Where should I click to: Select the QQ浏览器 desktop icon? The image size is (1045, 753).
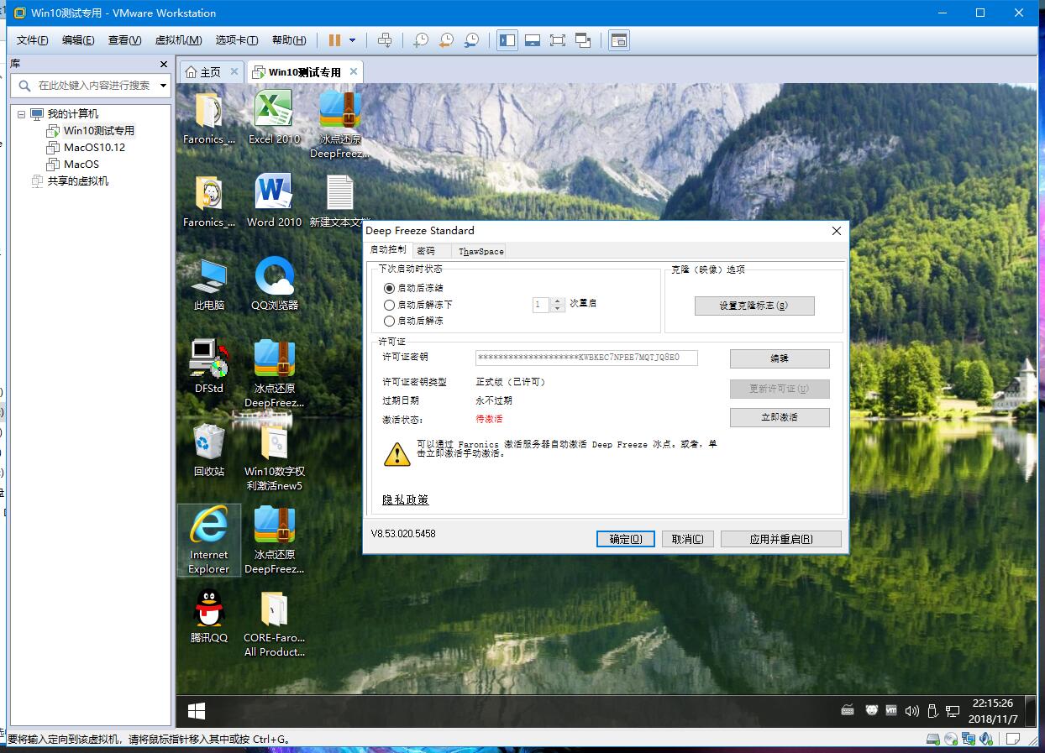(275, 284)
